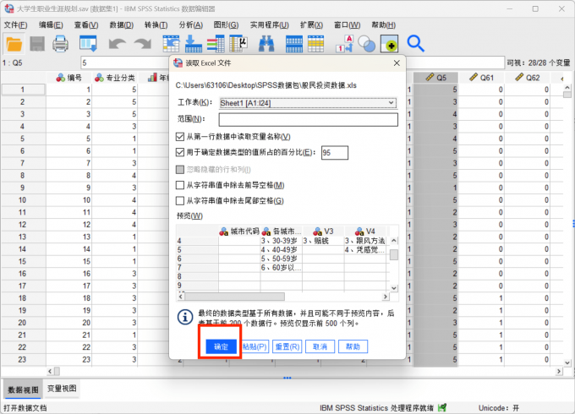The width and height of the screenshot is (575, 414).
Task: Click the SPSS icon in dialog title
Action: pyautogui.click(x=178, y=63)
